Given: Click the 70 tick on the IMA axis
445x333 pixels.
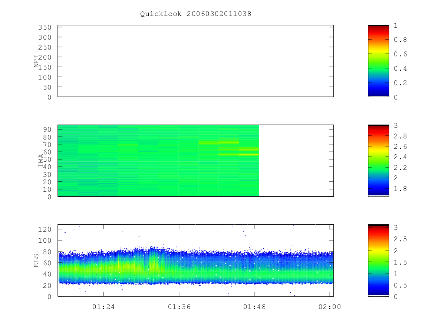Looking at the screenshot, I should (x=46, y=144).
